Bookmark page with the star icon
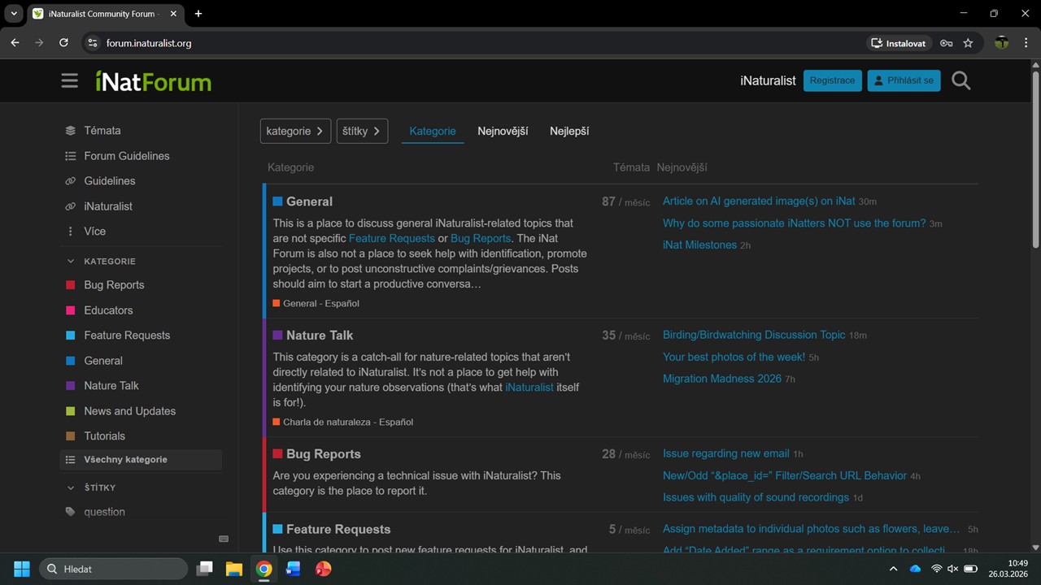 click(968, 43)
